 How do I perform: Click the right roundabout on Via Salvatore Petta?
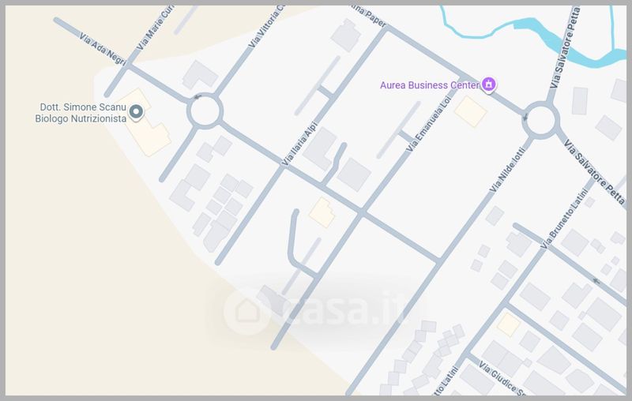pyautogui.click(x=540, y=120)
